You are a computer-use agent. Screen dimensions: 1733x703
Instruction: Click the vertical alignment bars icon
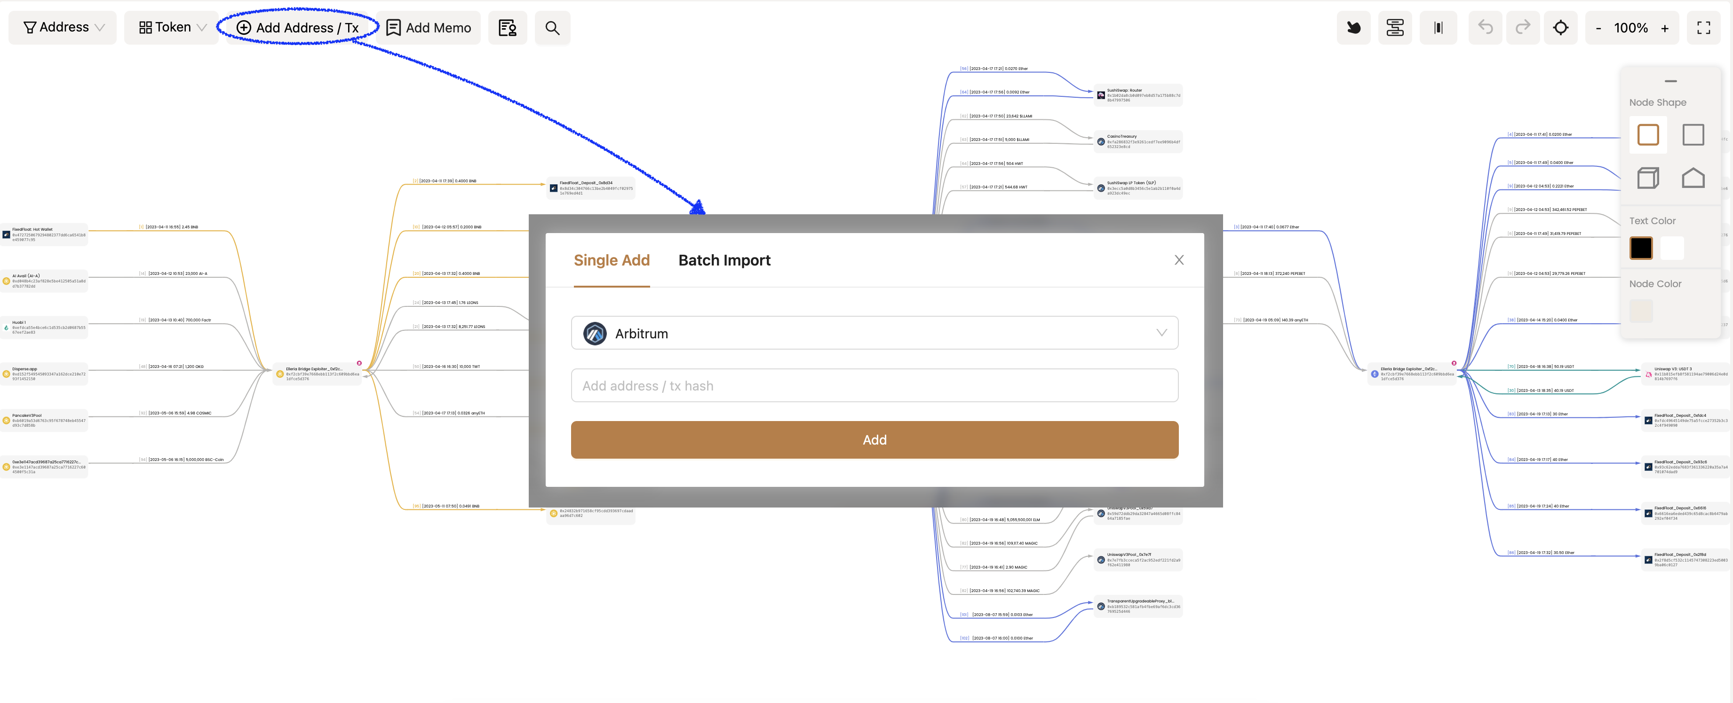click(x=1438, y=28)
